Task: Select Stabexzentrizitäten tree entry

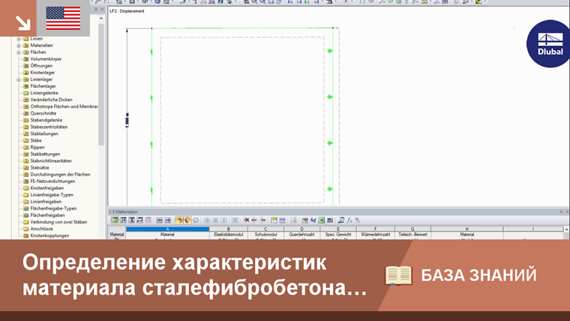Action: (49, 127)
